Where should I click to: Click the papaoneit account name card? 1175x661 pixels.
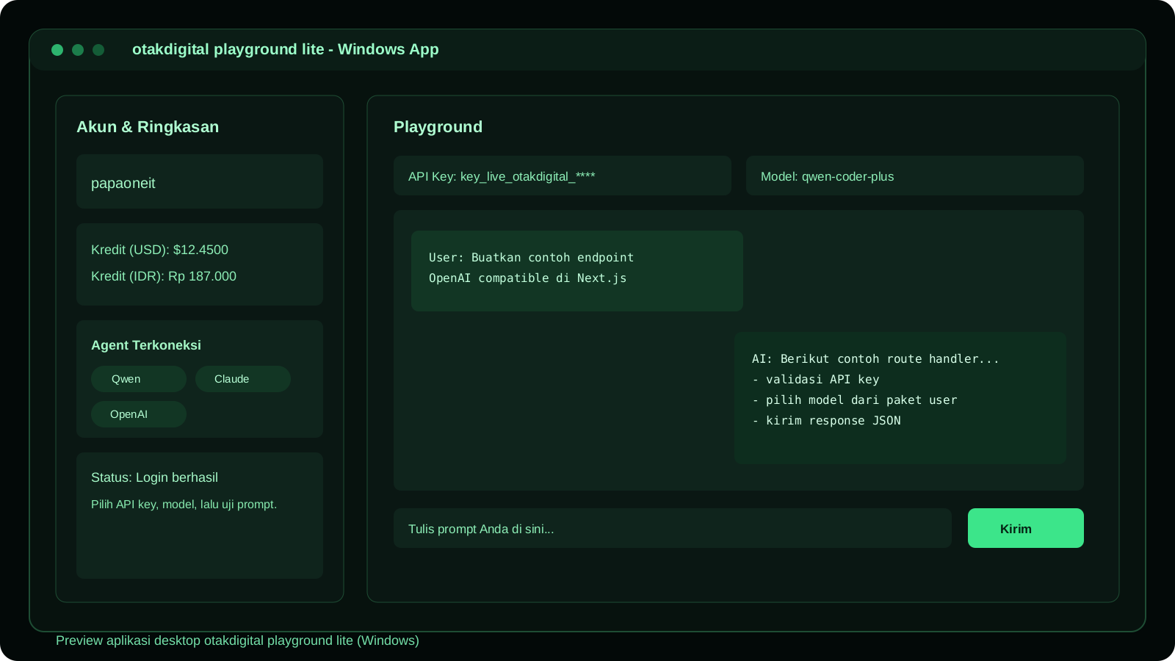click(x=199, y=182)
